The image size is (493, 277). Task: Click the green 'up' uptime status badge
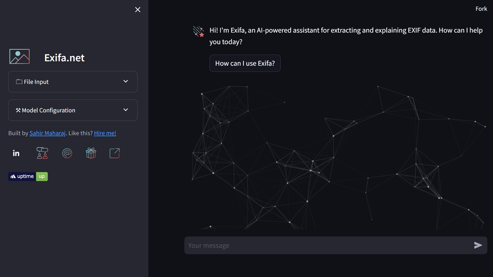click(x=42, y=176)
